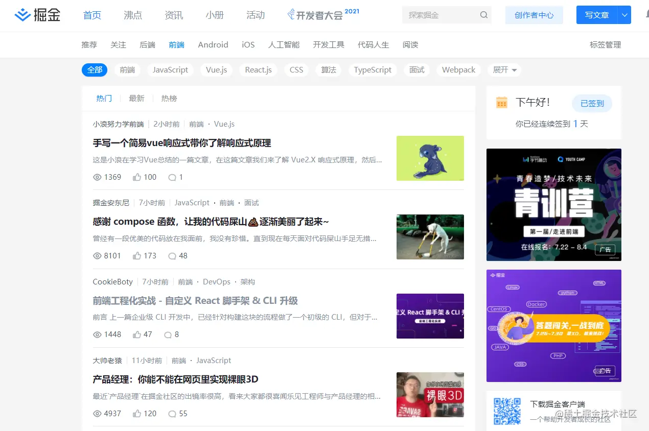Open comments icon showing 8
Screen dimensions: 649x431
[168, 335]
